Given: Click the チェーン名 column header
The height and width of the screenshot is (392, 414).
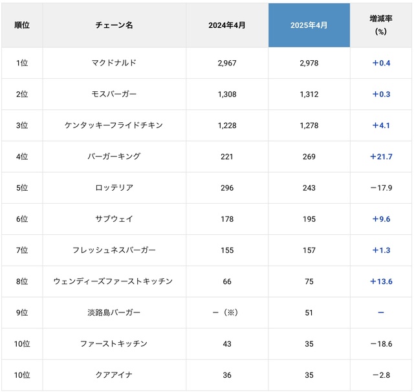Looking at the screenshot, I should coord(114,25).
